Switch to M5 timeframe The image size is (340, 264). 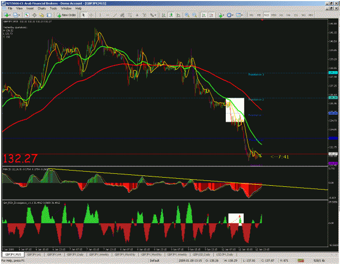click(x=259, y=15)
